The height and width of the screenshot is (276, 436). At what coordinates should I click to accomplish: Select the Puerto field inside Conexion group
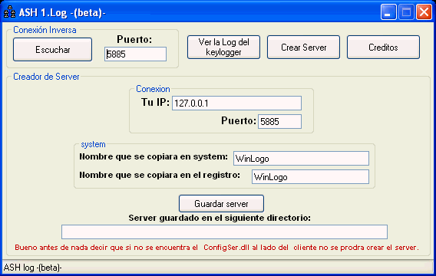[x=279, y=122]
